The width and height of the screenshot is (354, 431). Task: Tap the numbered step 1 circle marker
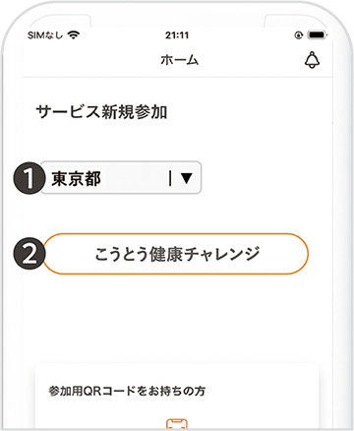pyautogui.click(x=29, y=178)
